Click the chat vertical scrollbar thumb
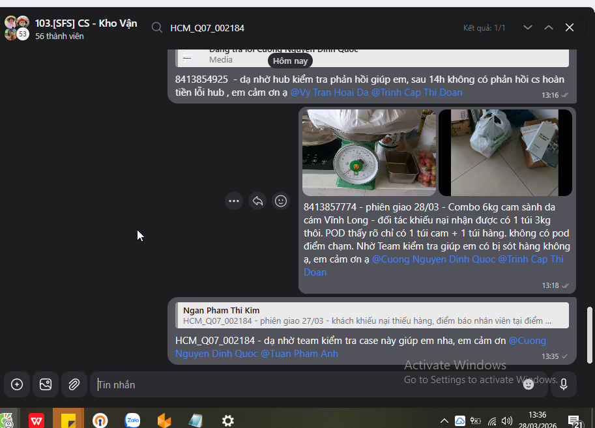 click(589, 335)
